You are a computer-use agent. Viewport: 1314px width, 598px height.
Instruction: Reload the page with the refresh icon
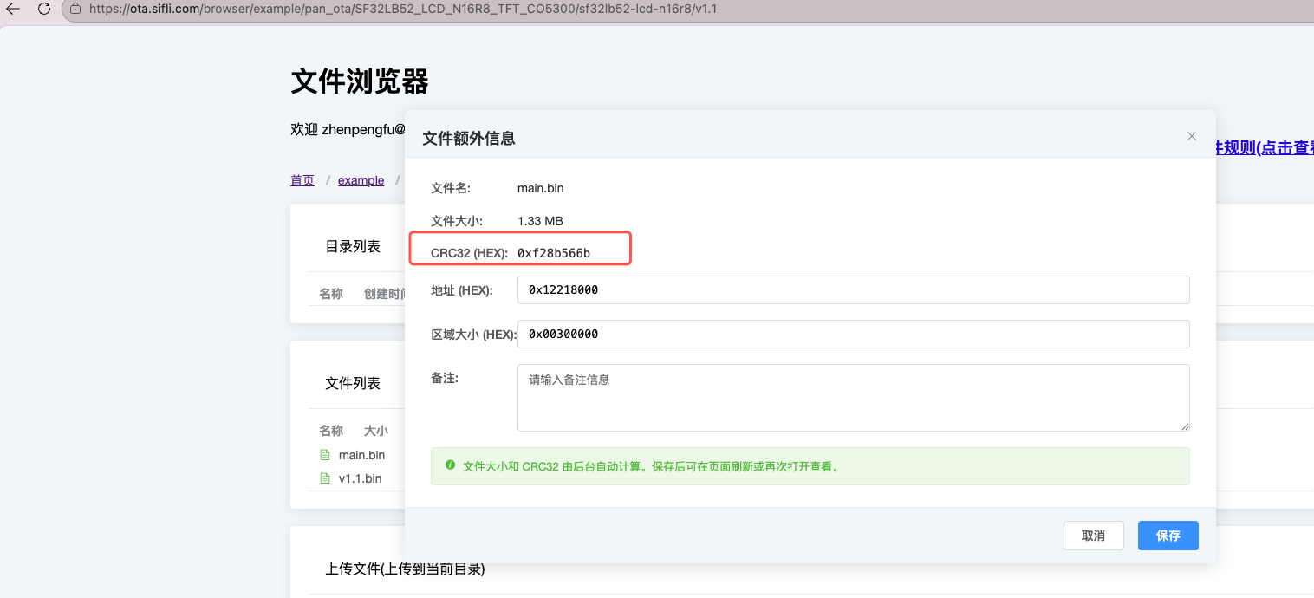pos(43,10)
